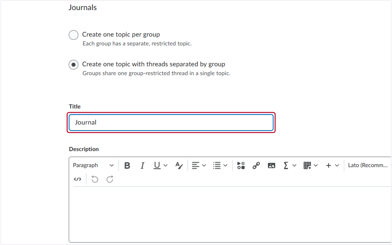Open the Paragraph format dropdown

(x=93, y=165)
